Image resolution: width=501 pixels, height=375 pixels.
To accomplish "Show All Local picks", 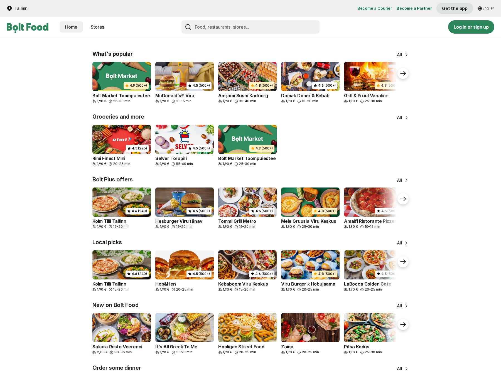I will tap(402, 243).
